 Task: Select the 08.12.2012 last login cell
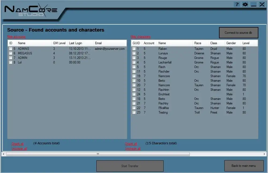pos(80,53)
